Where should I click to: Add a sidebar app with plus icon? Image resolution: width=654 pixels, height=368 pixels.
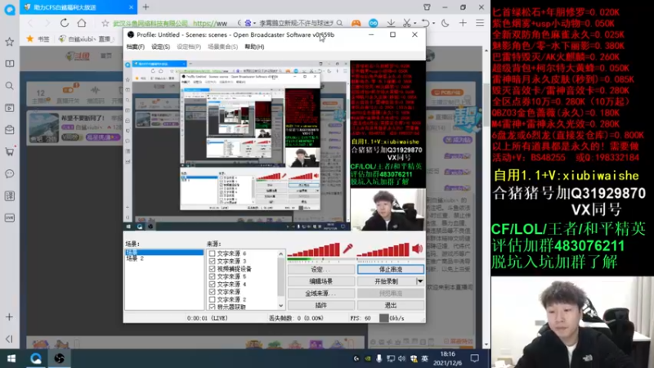click(10, 317)
